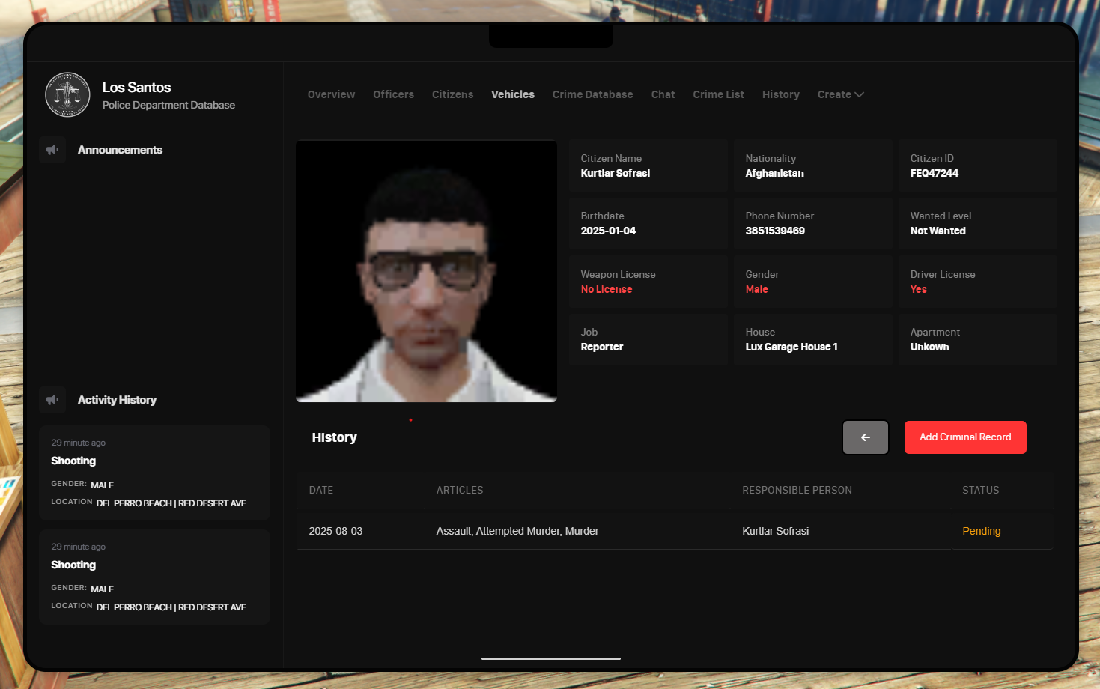Open the Chat tab
This screenshot has height=689, width=1100.
tap(663, 94)
